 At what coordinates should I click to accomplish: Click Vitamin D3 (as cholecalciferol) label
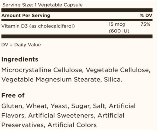pos(38,26)
